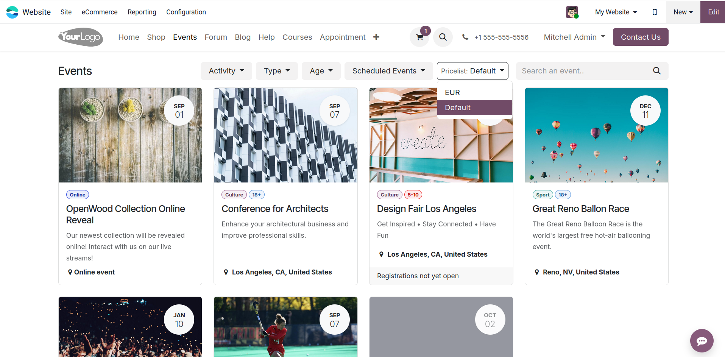Viewport: 725px width, 357px height.
Task: Click the mobile preview phone icon
Action: [655, 12]
